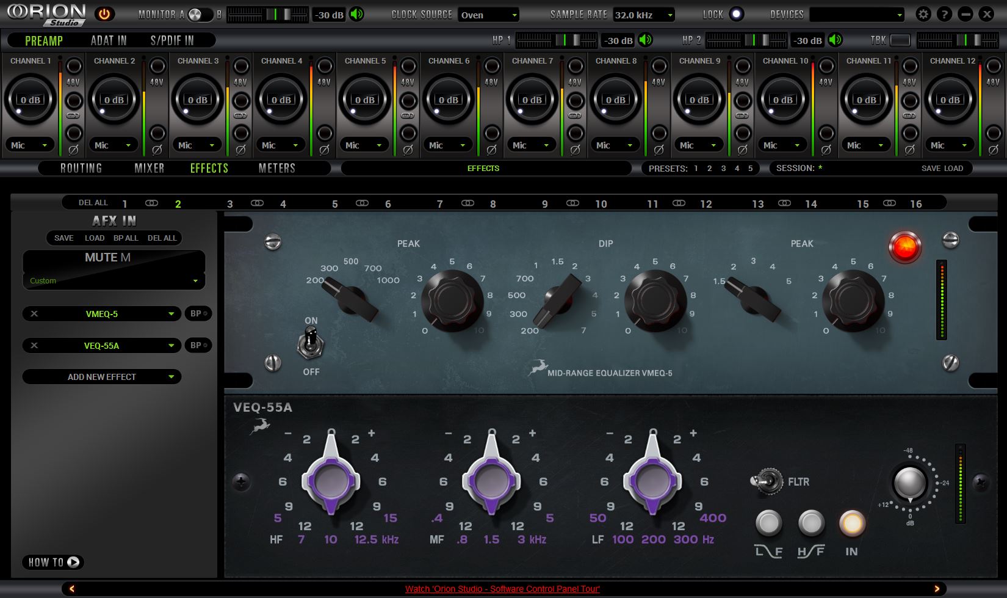Expand the ADD NEW EFFECT dropdown
This screenshot has height=598, width=1007.
coord(101,376)
